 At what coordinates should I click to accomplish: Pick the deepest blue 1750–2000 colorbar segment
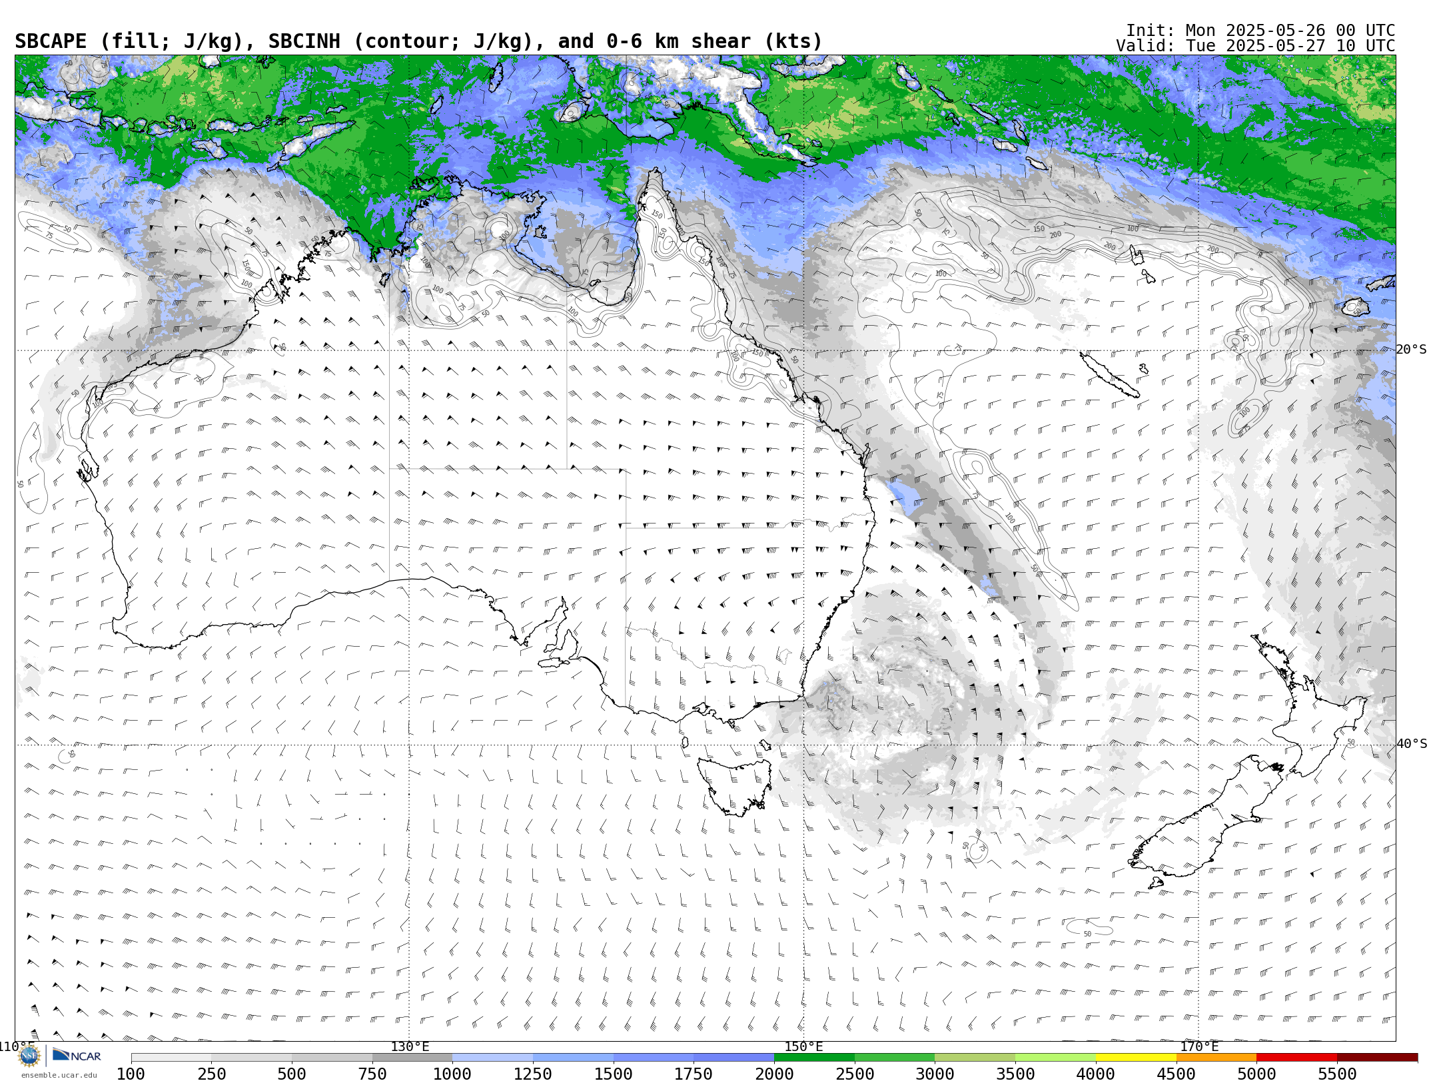tap(734, 1058)
